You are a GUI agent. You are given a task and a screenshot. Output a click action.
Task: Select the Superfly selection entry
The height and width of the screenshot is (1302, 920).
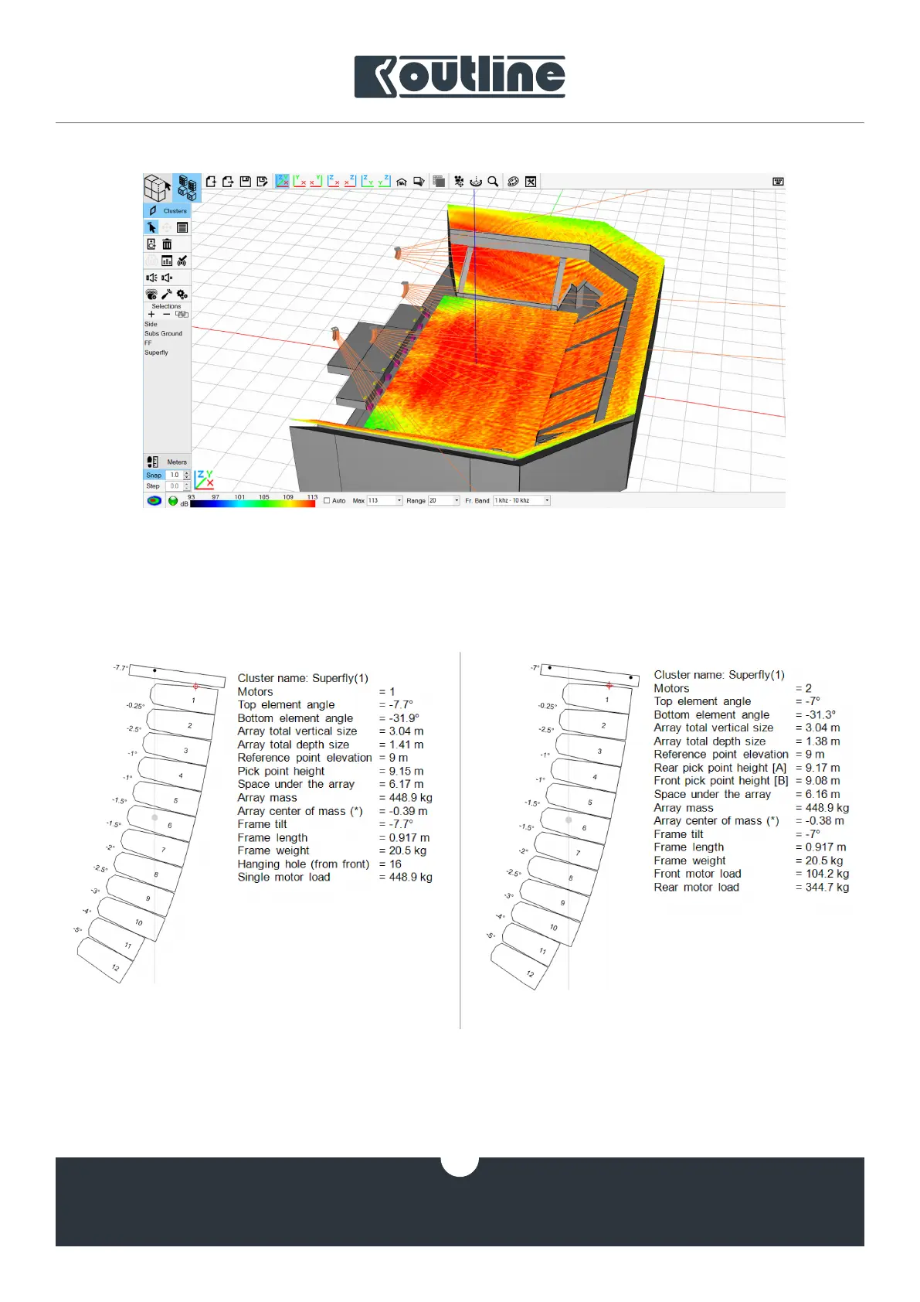(156, 353)
